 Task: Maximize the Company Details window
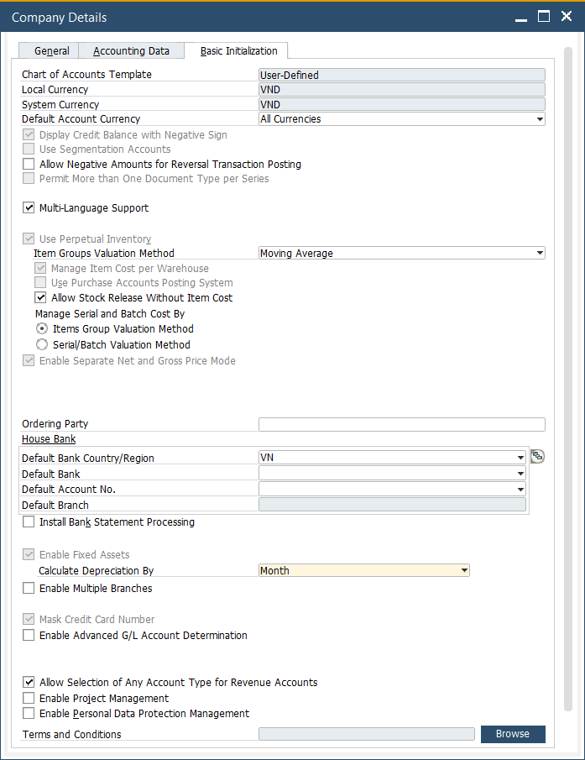tap(544, 16)
